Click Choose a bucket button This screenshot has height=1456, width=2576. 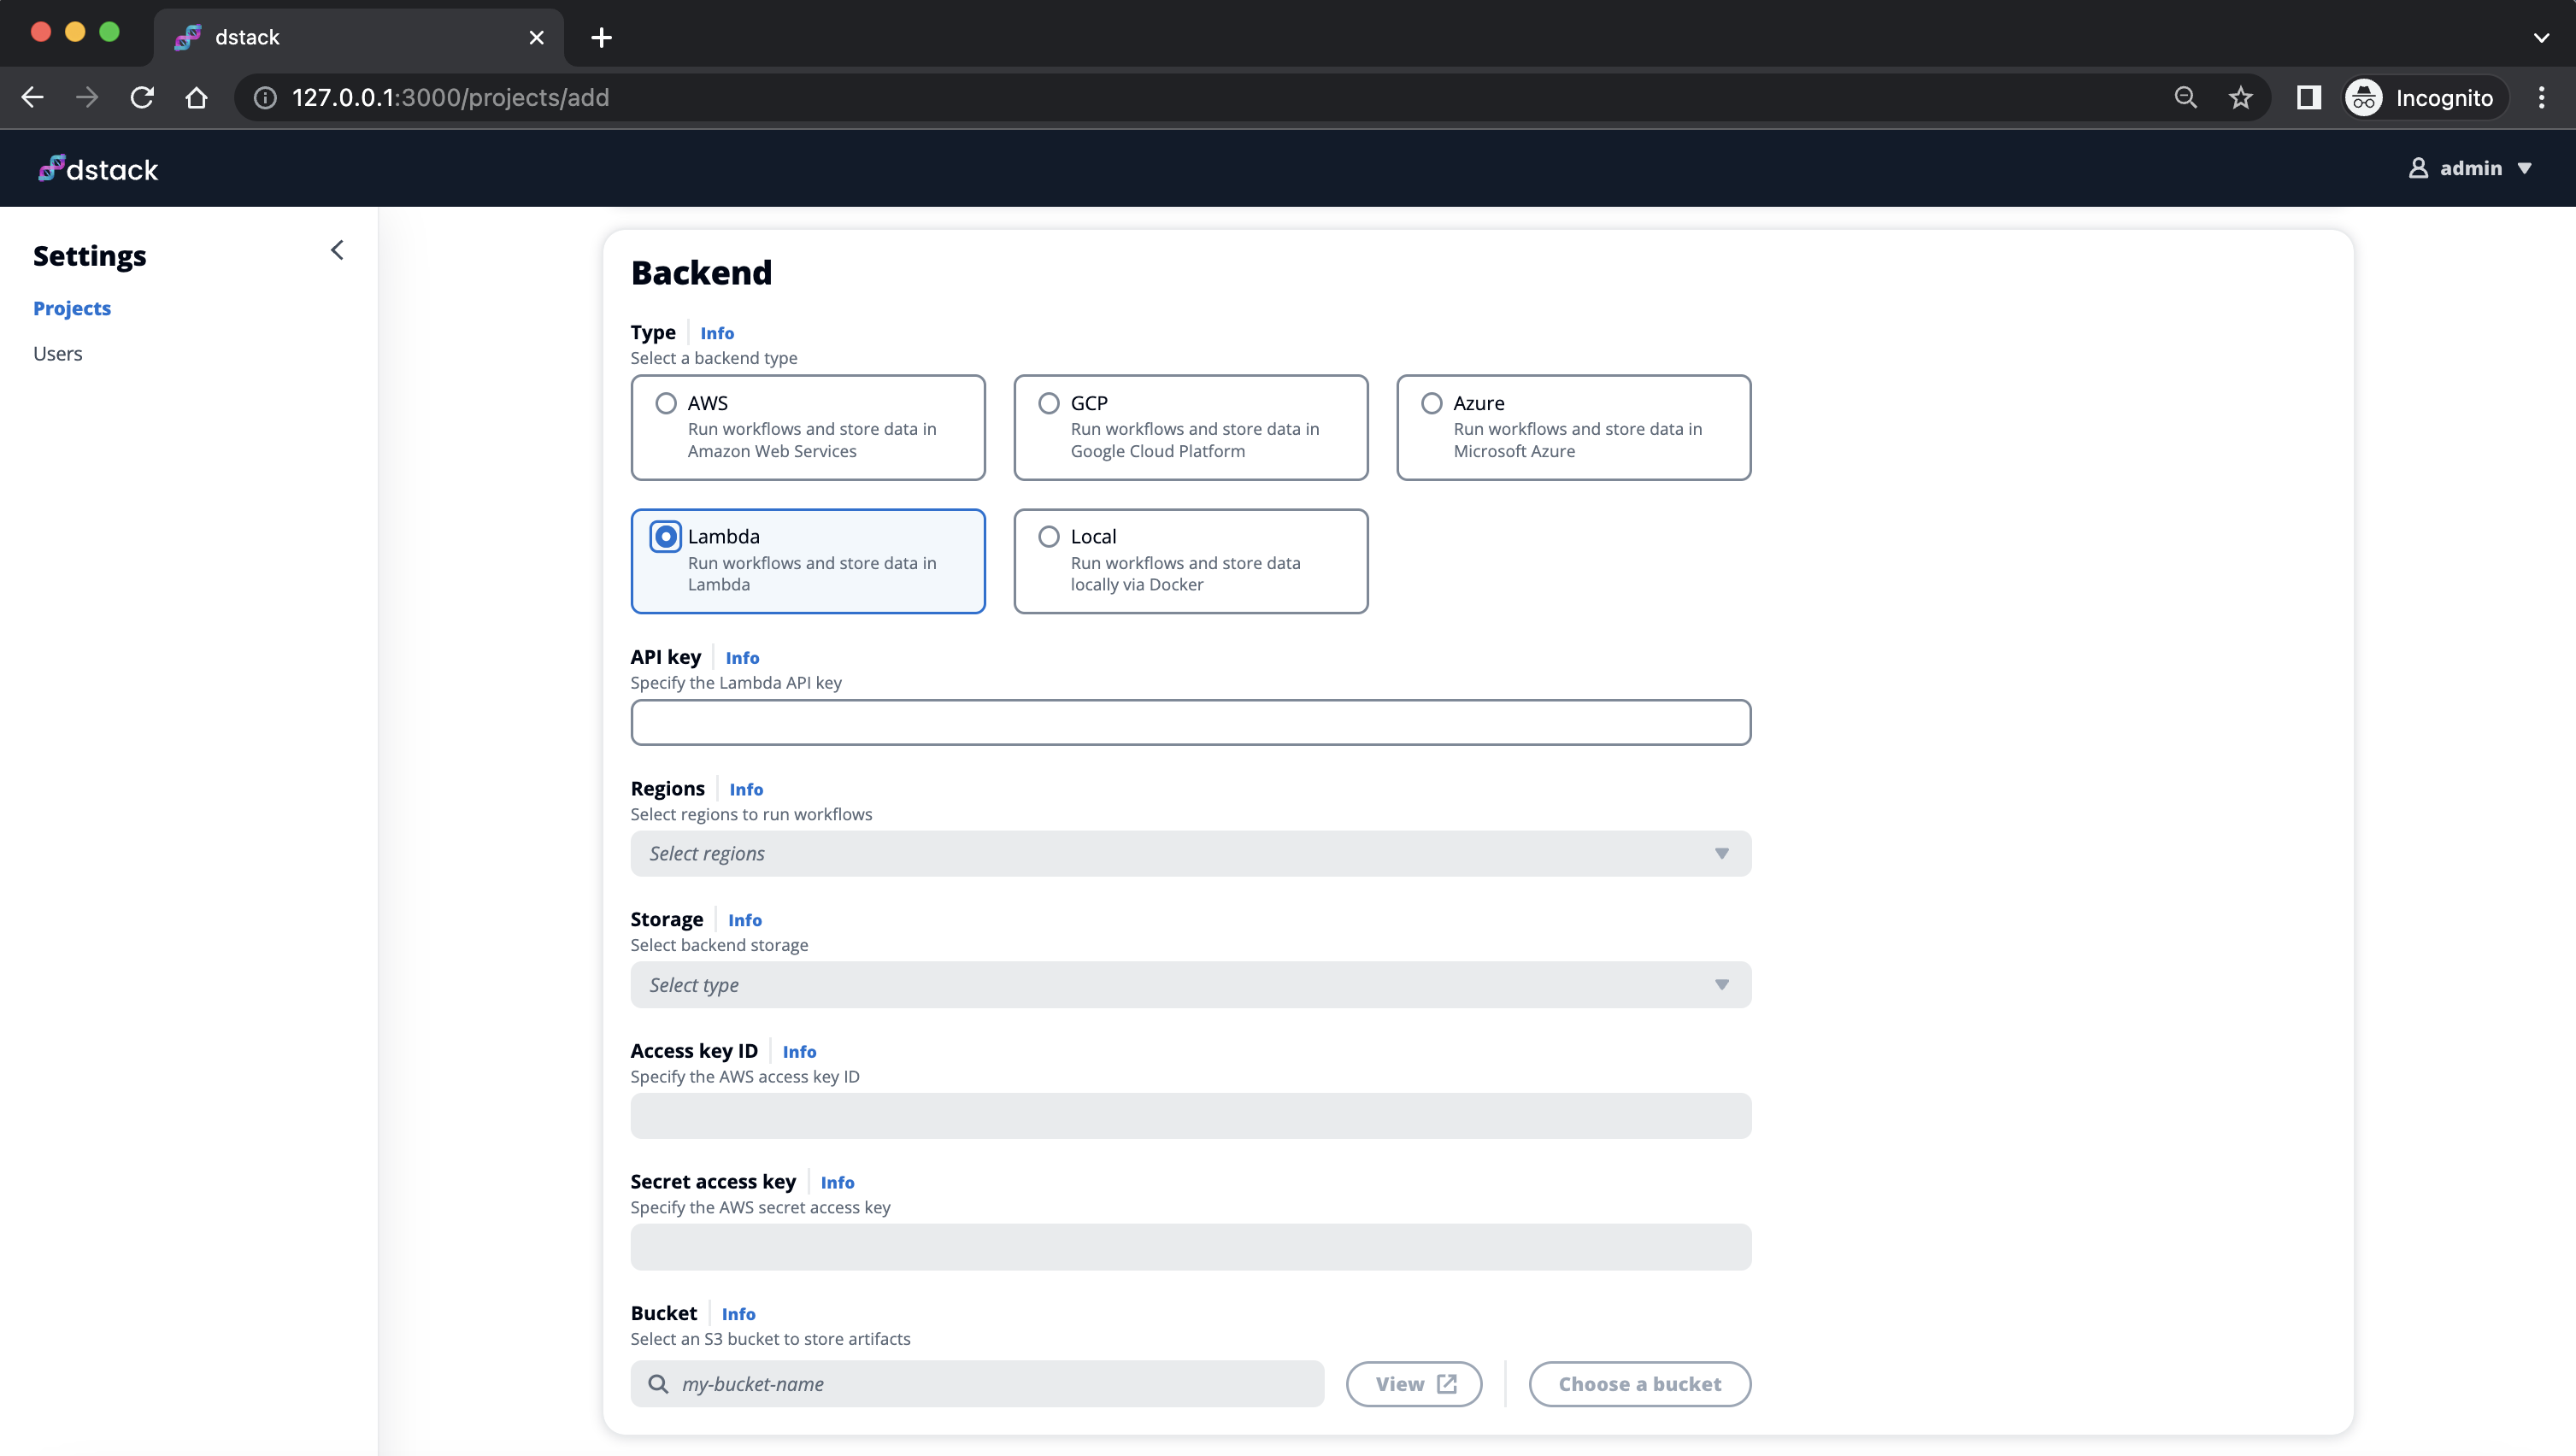click(1640, 1384)
